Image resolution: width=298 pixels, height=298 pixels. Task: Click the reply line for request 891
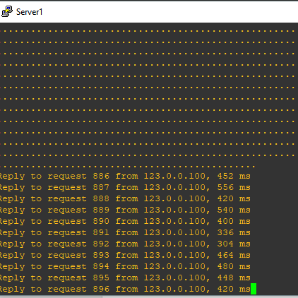click(125, 232)
